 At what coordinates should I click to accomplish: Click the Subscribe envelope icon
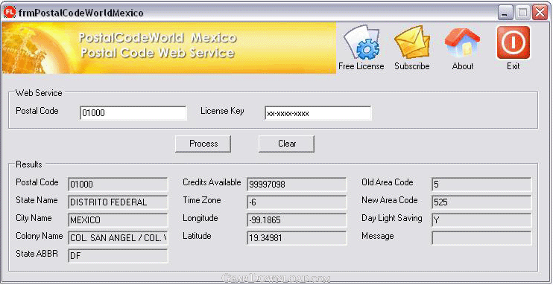tap(412, 42)
